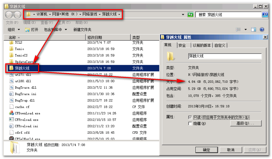The height and width of the screenshot is (159, 272).
Task: Click the green refresh icon
Action: pyautogui.click(x=190, y=14)
